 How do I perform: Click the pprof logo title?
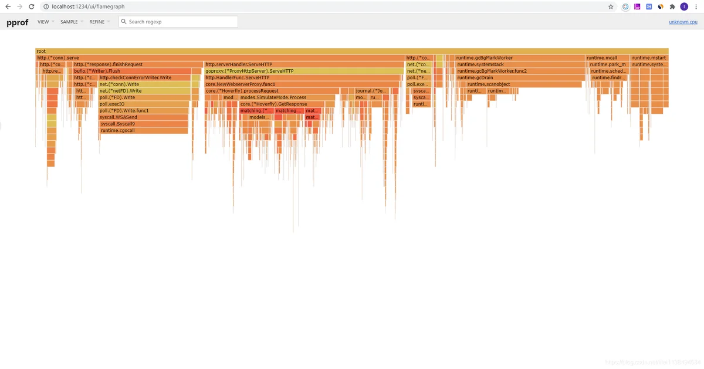[x=18, y=22]
